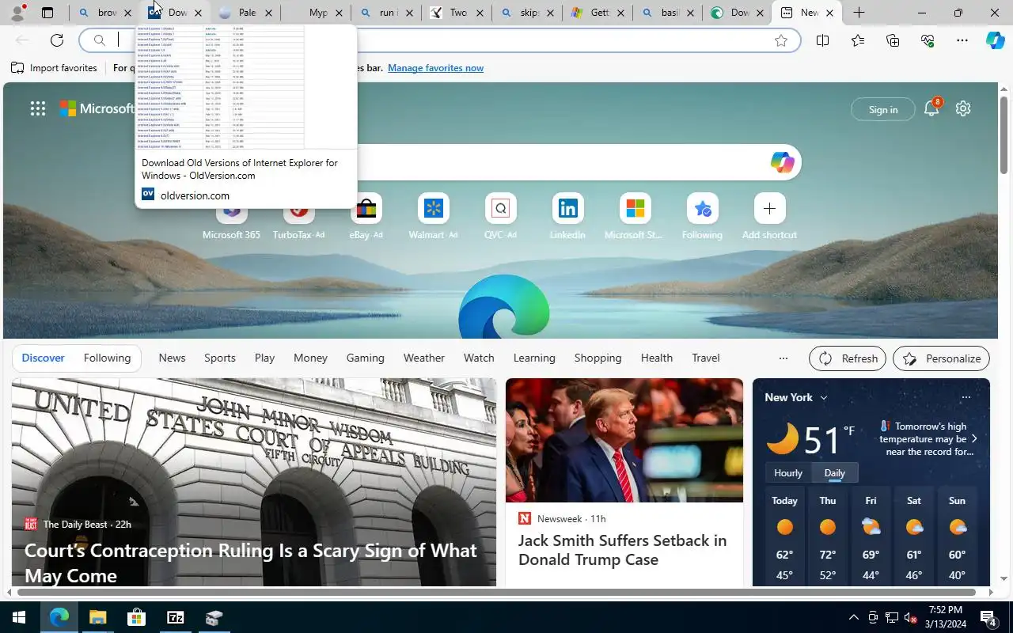
Task: Click the Trump news photo thumbnail
Action: click(624, 440)
